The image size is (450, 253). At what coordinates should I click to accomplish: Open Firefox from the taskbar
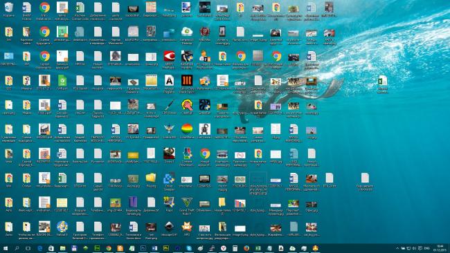click(x=246, y=248)
